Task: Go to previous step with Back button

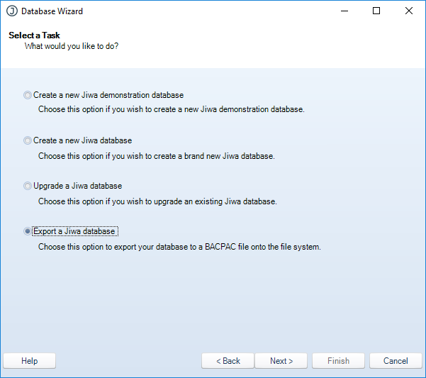Action: 228,361
